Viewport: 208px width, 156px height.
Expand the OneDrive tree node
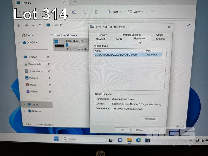(x=19, y=43)
